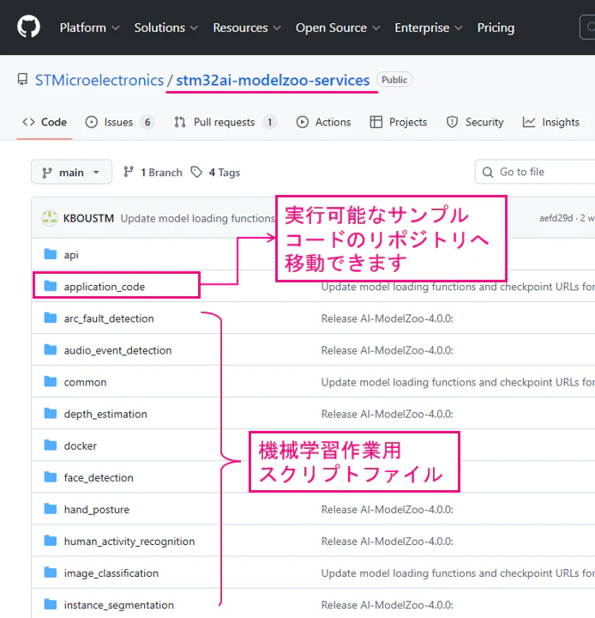This screenshot has width=595, height=618.
Task: Open the Resources dropdown menu
Action: pos(247,27)
